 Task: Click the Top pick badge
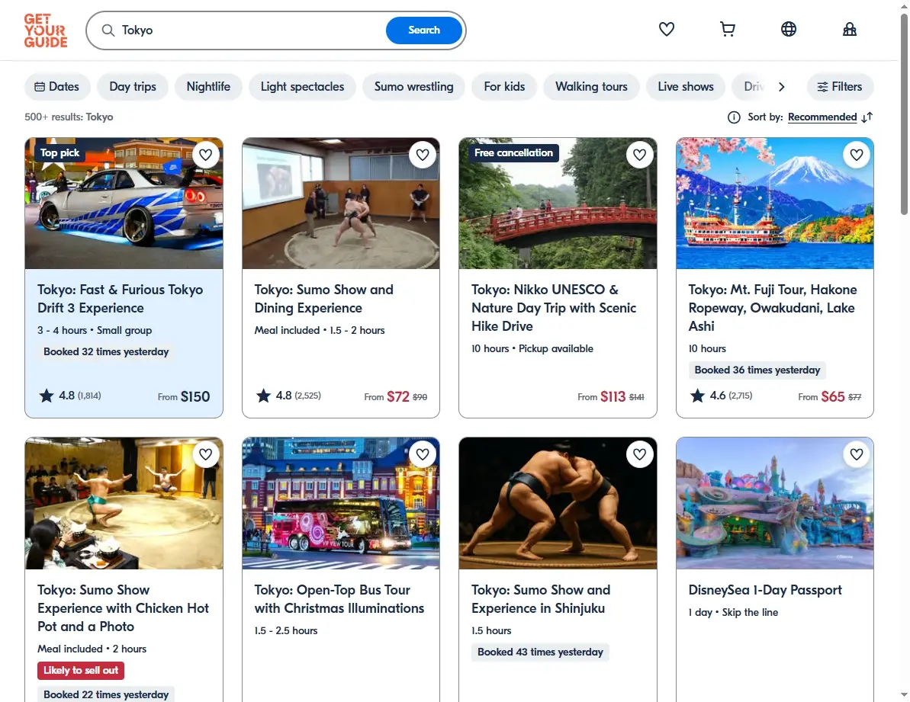click(59, 153)
